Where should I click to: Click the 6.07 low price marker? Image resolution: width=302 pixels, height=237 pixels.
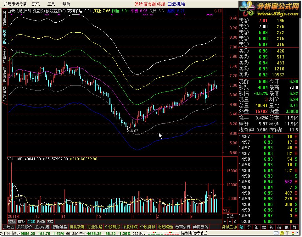click(133, 131)
